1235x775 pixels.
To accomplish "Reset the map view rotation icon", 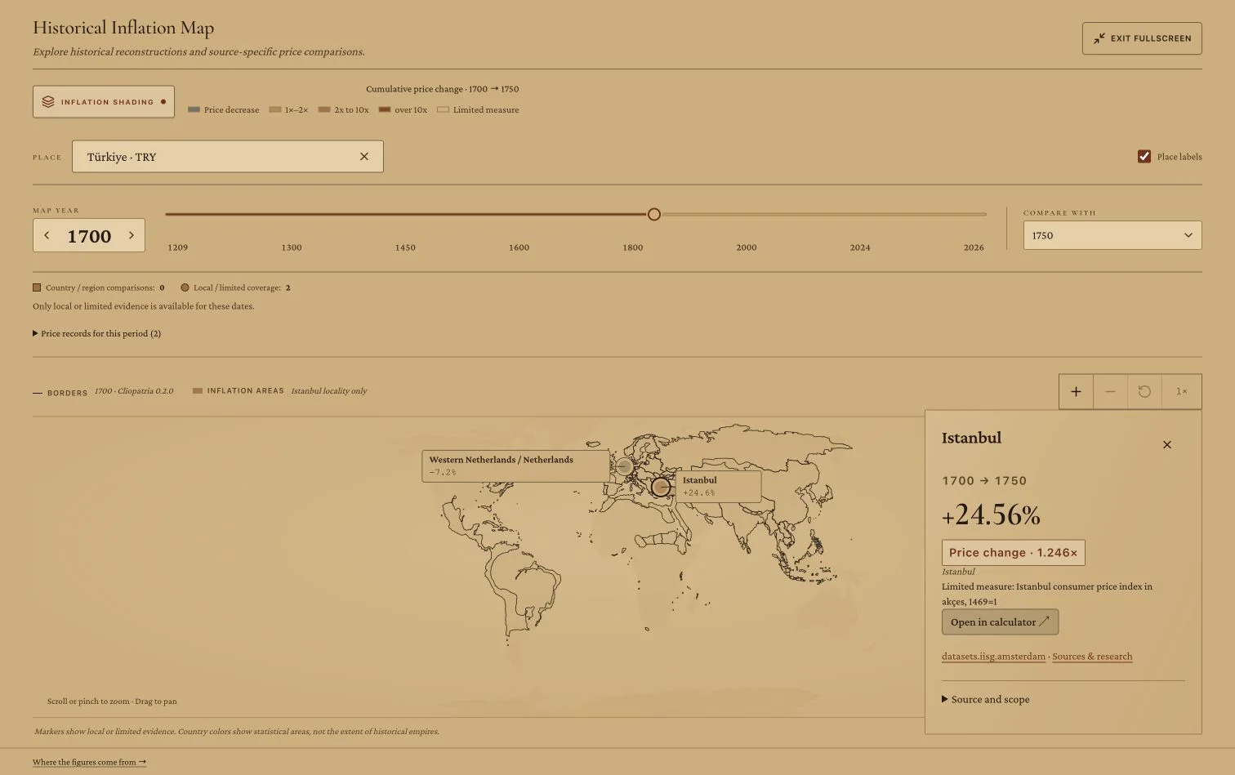I will point(1144,392).
